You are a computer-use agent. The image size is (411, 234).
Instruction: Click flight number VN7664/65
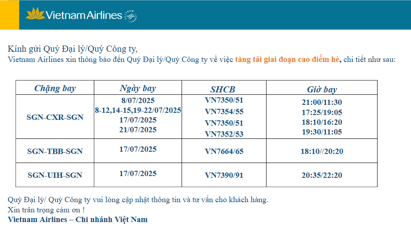pos(224,151)
